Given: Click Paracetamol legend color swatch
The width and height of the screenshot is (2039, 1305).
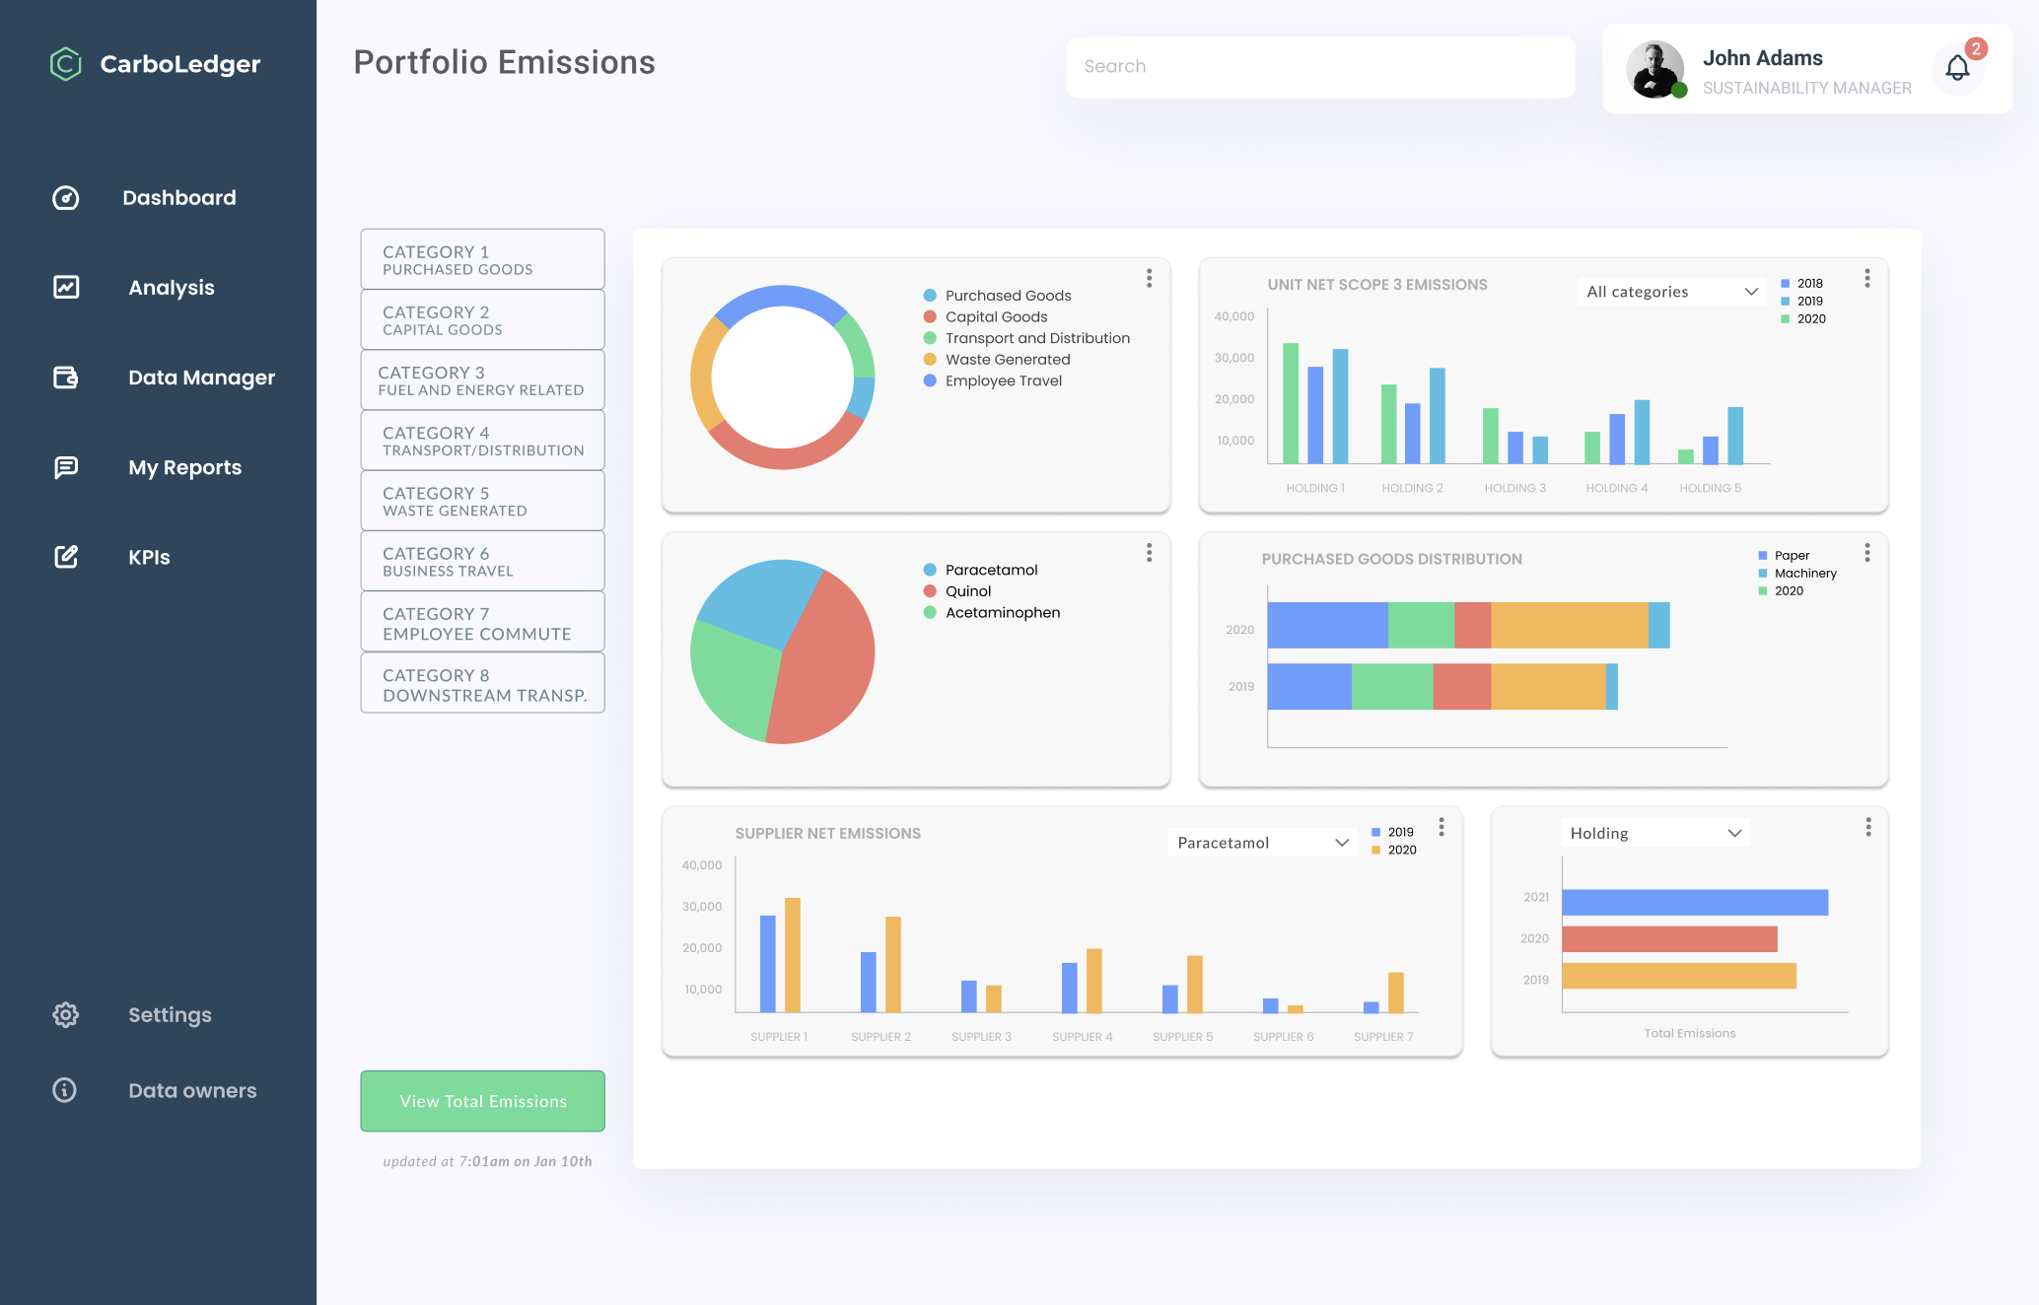Looking at the screenshot, I should point(926,570).
